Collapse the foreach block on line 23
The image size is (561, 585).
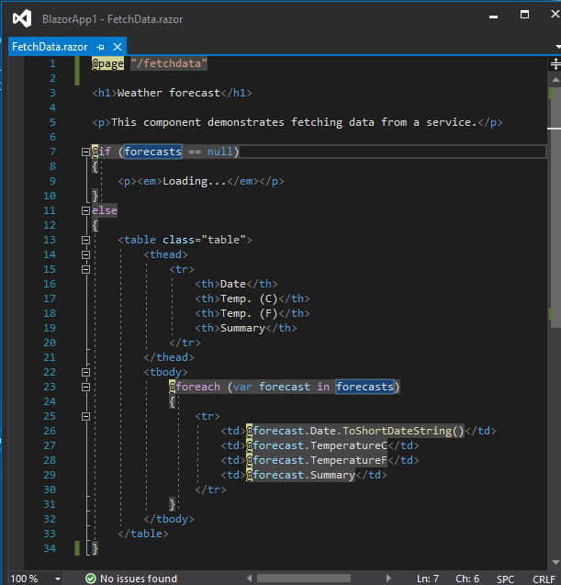pyautogui.click(x=84, y=387)
